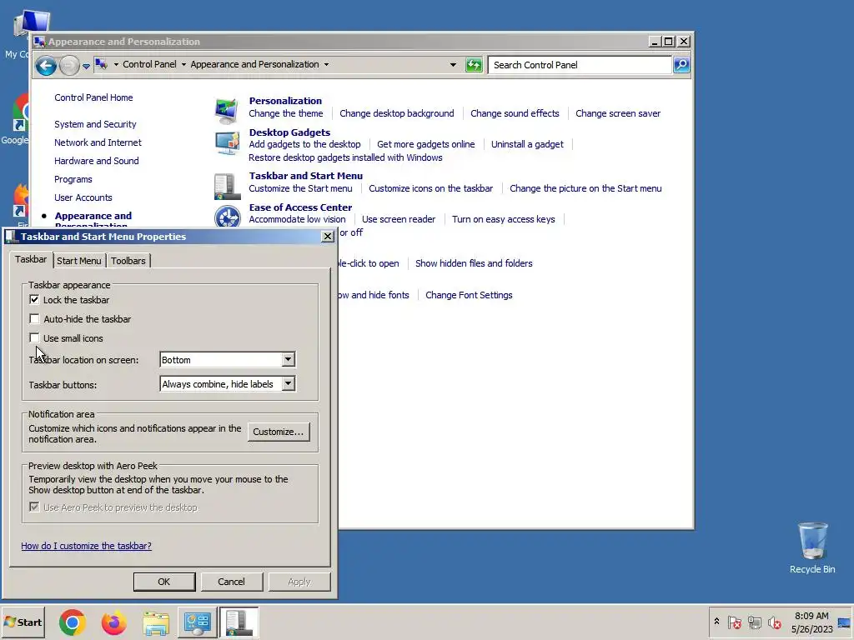Click Show hidden files and folders link
Image resolution: width=854 pixels, height=640 pixels.
[474, 263]
